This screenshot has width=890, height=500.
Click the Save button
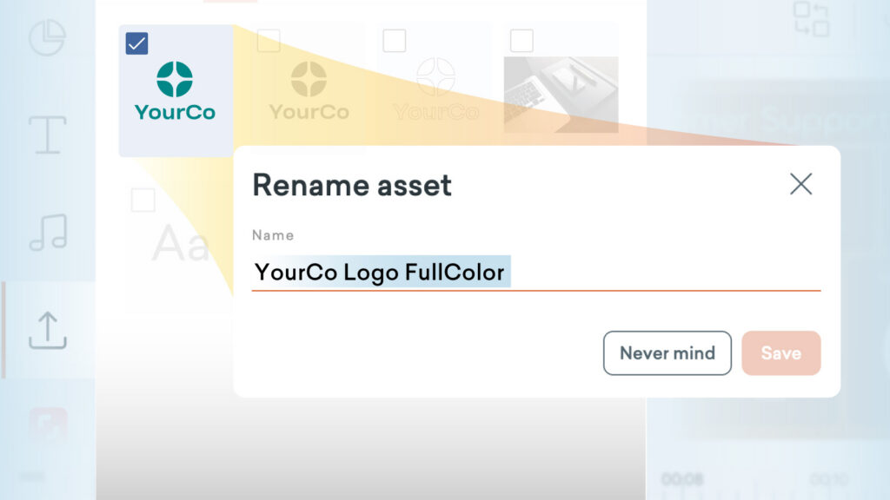pyautogui.click(x=781, y=353)
